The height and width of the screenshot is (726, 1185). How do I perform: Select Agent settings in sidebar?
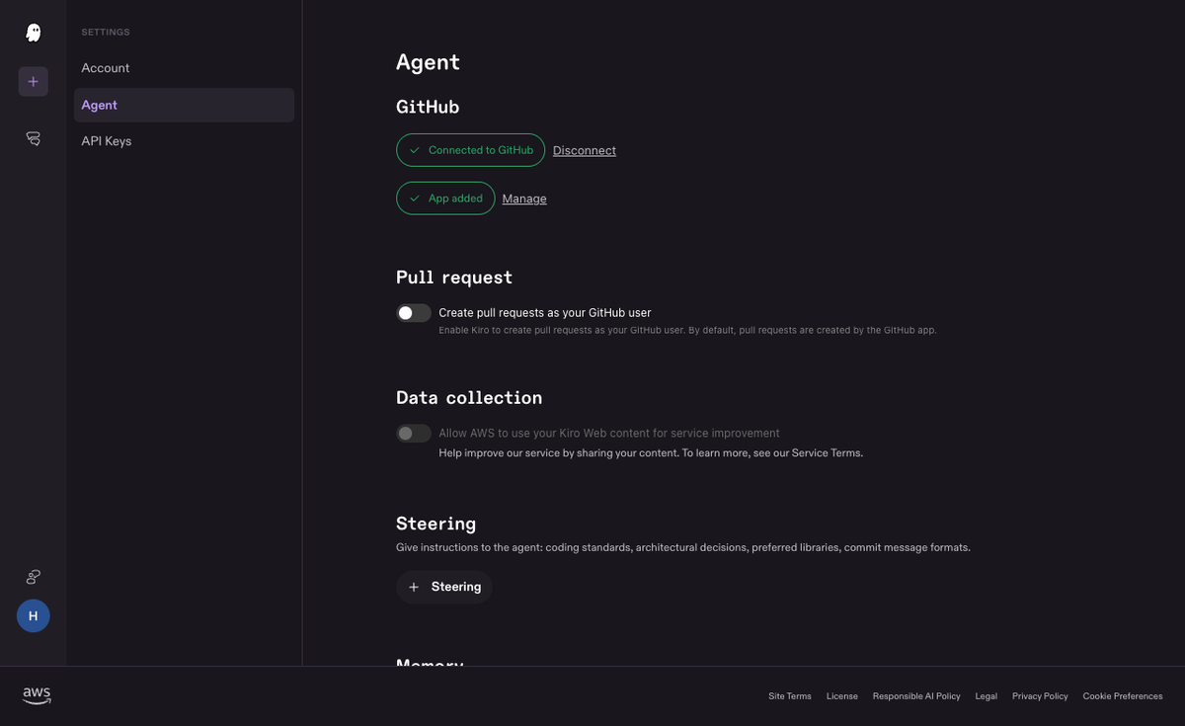[184, 105]
